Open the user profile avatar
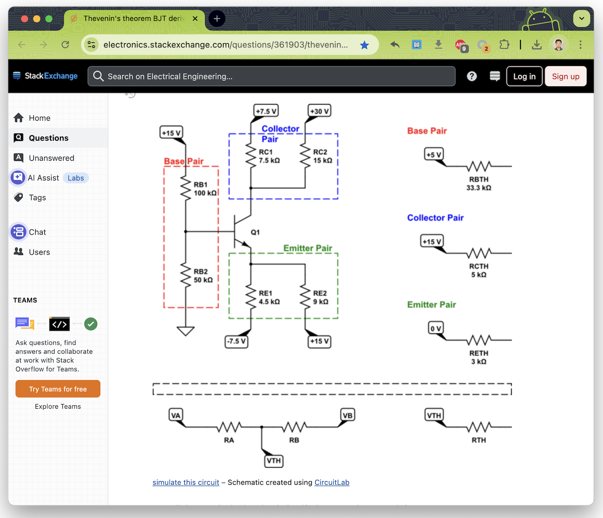Image resolution: width=603 pixels, height=518 pixels. coord(558,45)
